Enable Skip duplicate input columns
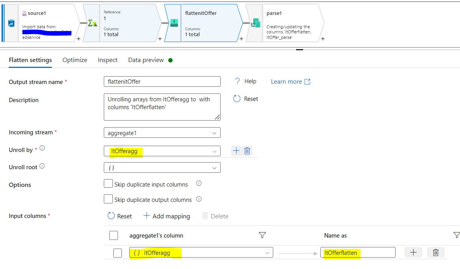This screenshot has height=269, width=460. 108,184
